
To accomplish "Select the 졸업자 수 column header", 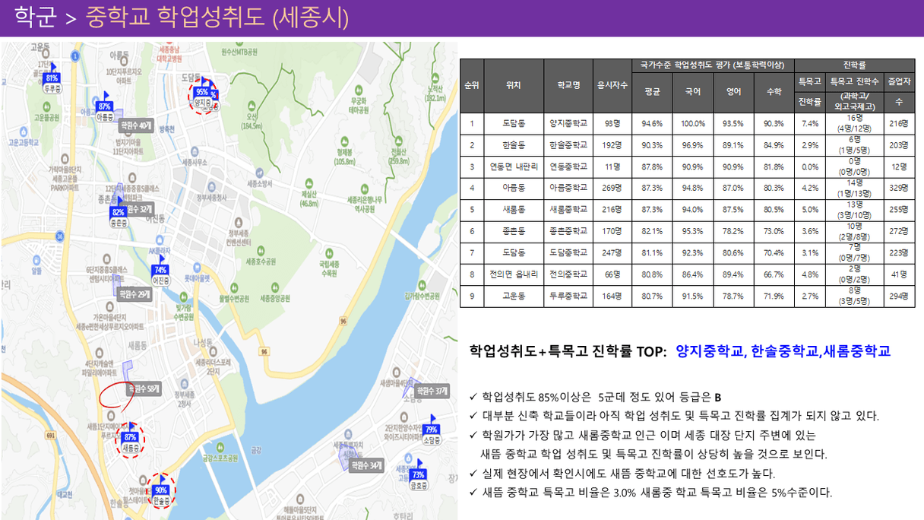I will pos(900,93).
